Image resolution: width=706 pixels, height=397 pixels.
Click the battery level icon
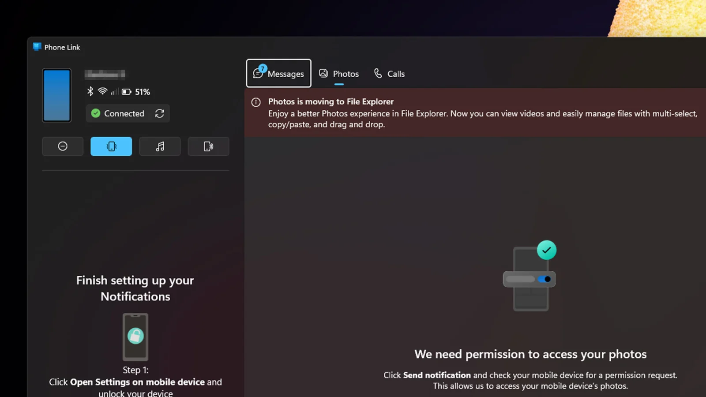[x=127, y=92]
